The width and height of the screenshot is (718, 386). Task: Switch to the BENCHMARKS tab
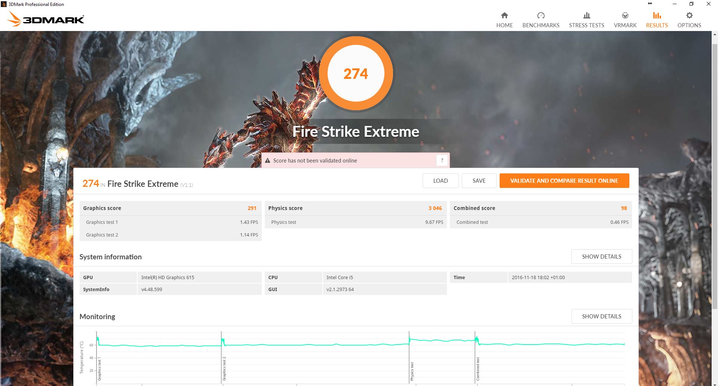541,20
